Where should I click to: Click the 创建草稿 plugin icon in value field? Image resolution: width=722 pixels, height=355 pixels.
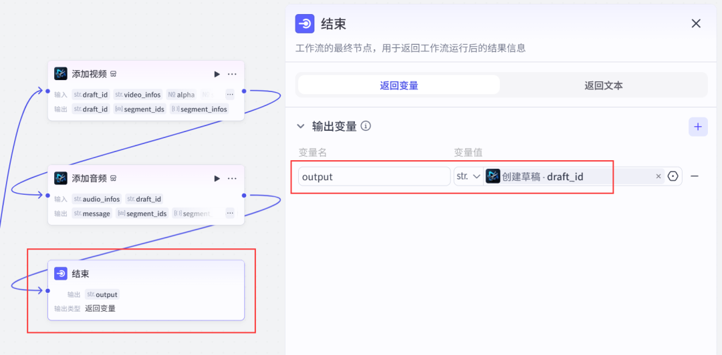pos(493,176)
